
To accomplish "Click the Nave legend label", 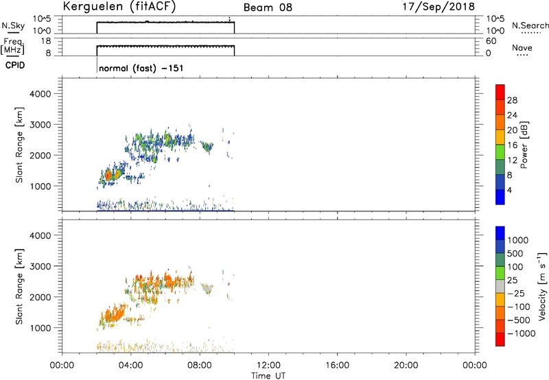I will (522, 47).
